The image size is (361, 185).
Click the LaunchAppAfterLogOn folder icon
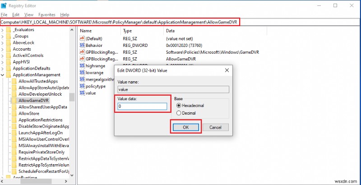click(14, 133)
